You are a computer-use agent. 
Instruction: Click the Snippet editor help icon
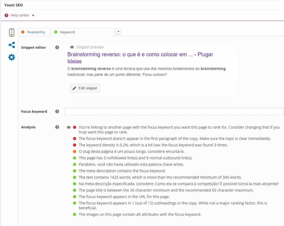tap(57, 48)
